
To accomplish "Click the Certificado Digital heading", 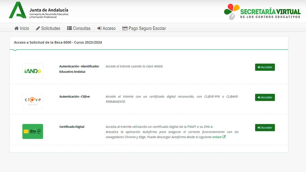I will click(72, 127).
